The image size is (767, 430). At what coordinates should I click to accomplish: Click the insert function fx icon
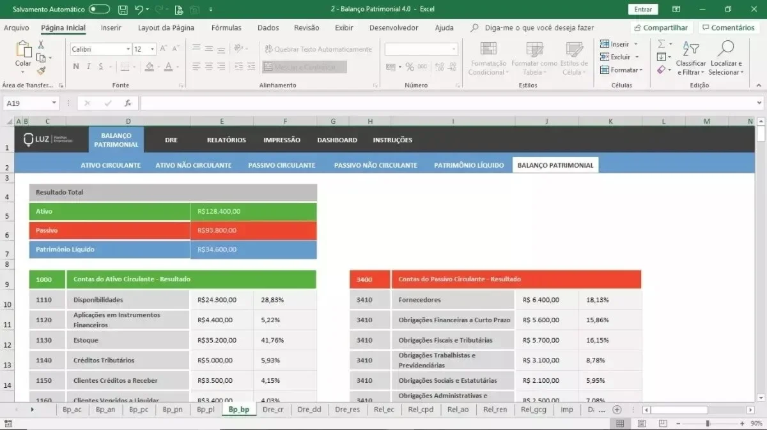point(128,103)
